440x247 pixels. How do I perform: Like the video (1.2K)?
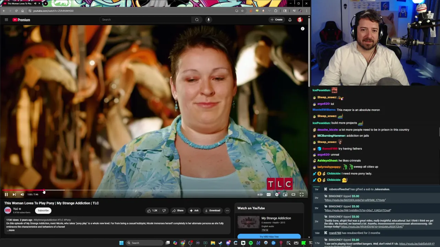click(152, 211)
